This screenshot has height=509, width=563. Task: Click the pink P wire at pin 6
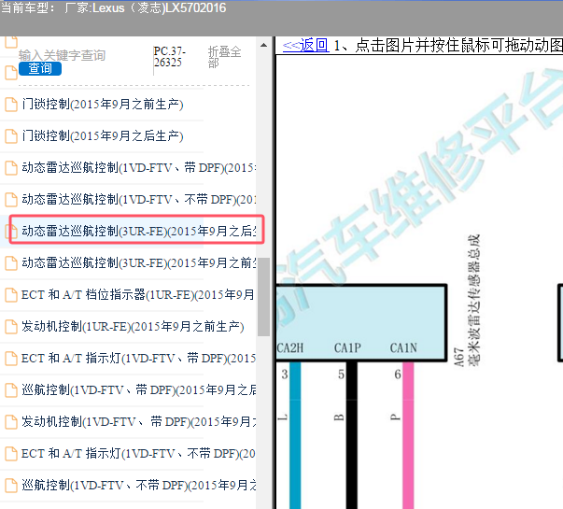click(x=408, y=435)
